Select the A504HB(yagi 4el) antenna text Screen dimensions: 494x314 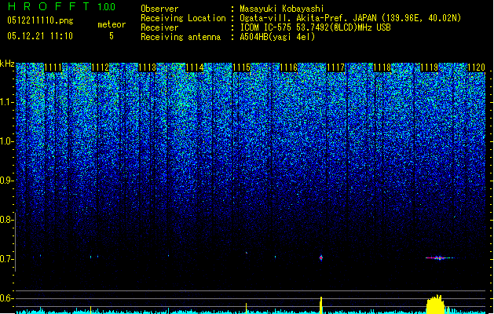point(277,37)
